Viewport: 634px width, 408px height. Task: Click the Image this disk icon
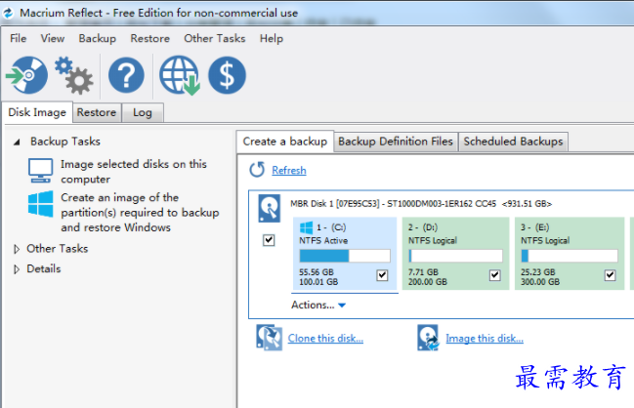coord(428,338)
